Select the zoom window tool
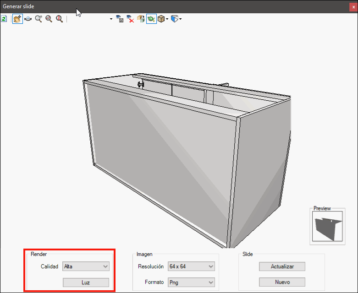 pos(49,19)
